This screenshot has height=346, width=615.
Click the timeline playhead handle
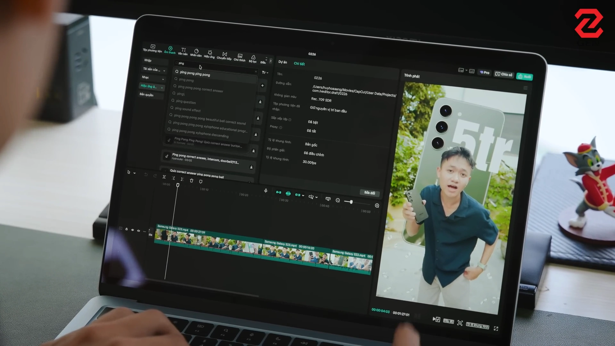[x=178, y=185]
